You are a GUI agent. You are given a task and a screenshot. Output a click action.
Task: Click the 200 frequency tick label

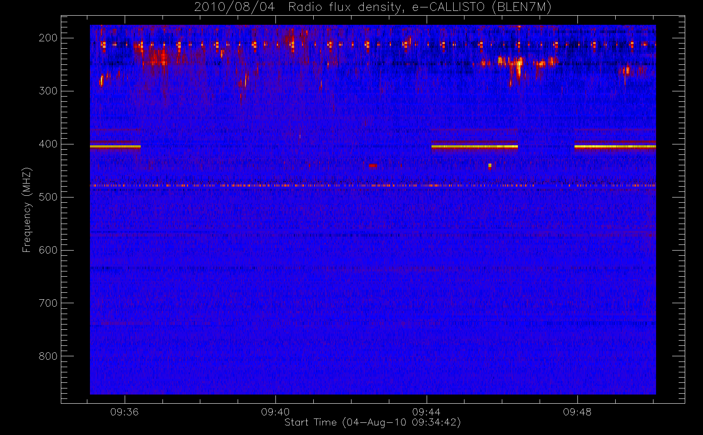tap(48, 38)
